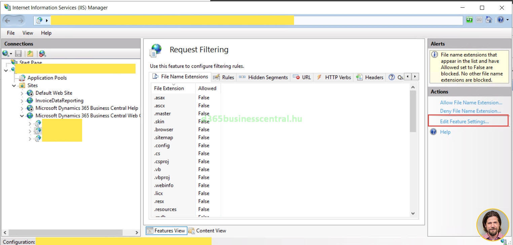Click the Home icon in address bar
The image size is (513, 245).
(489, 20)
